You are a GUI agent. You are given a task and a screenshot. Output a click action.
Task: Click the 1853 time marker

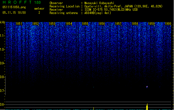(52, 24)
